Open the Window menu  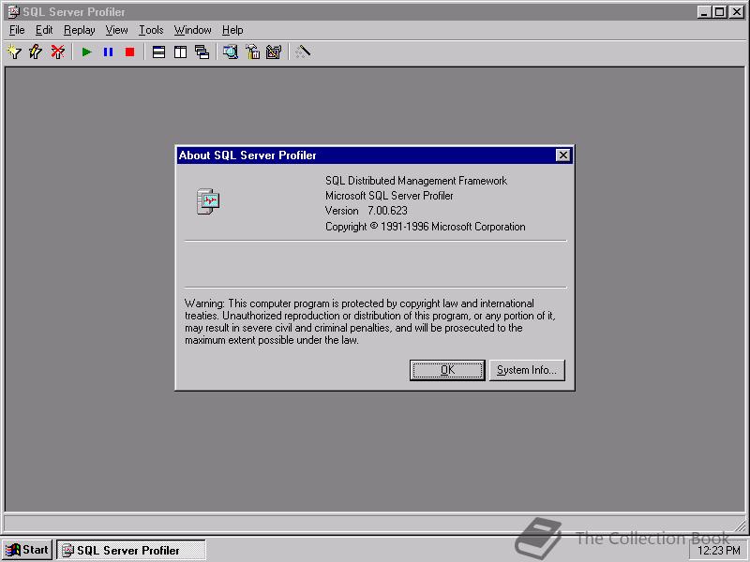193,30
